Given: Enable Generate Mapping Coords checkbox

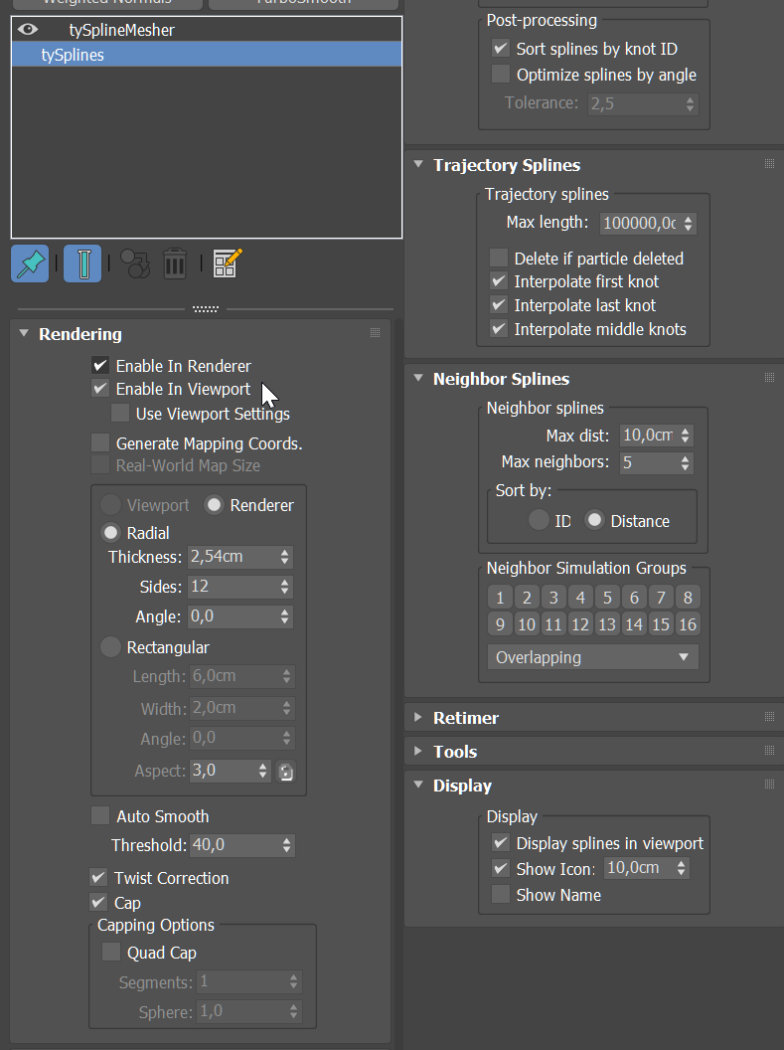Looking at the screenshot, I should [x=100, y=442].
